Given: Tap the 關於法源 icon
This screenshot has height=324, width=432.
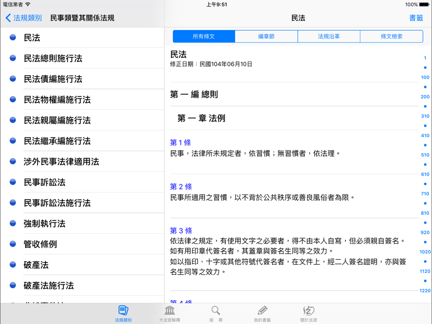Looking at the screenshot, I should click(308, 312).
